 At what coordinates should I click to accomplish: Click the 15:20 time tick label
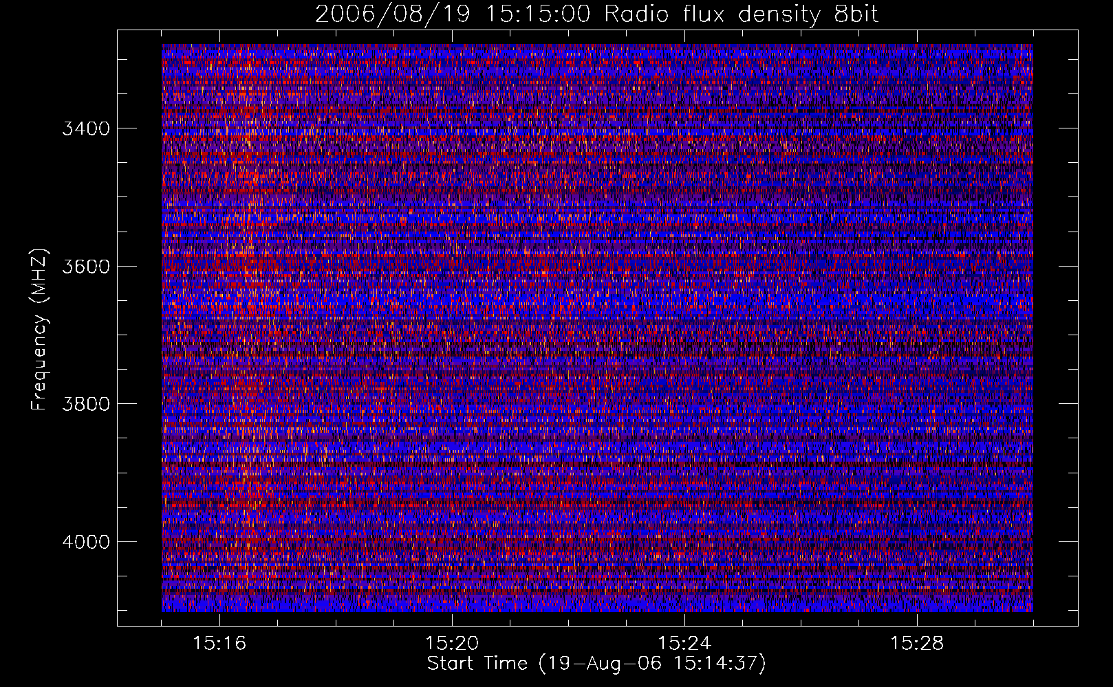tap(452, 644)
